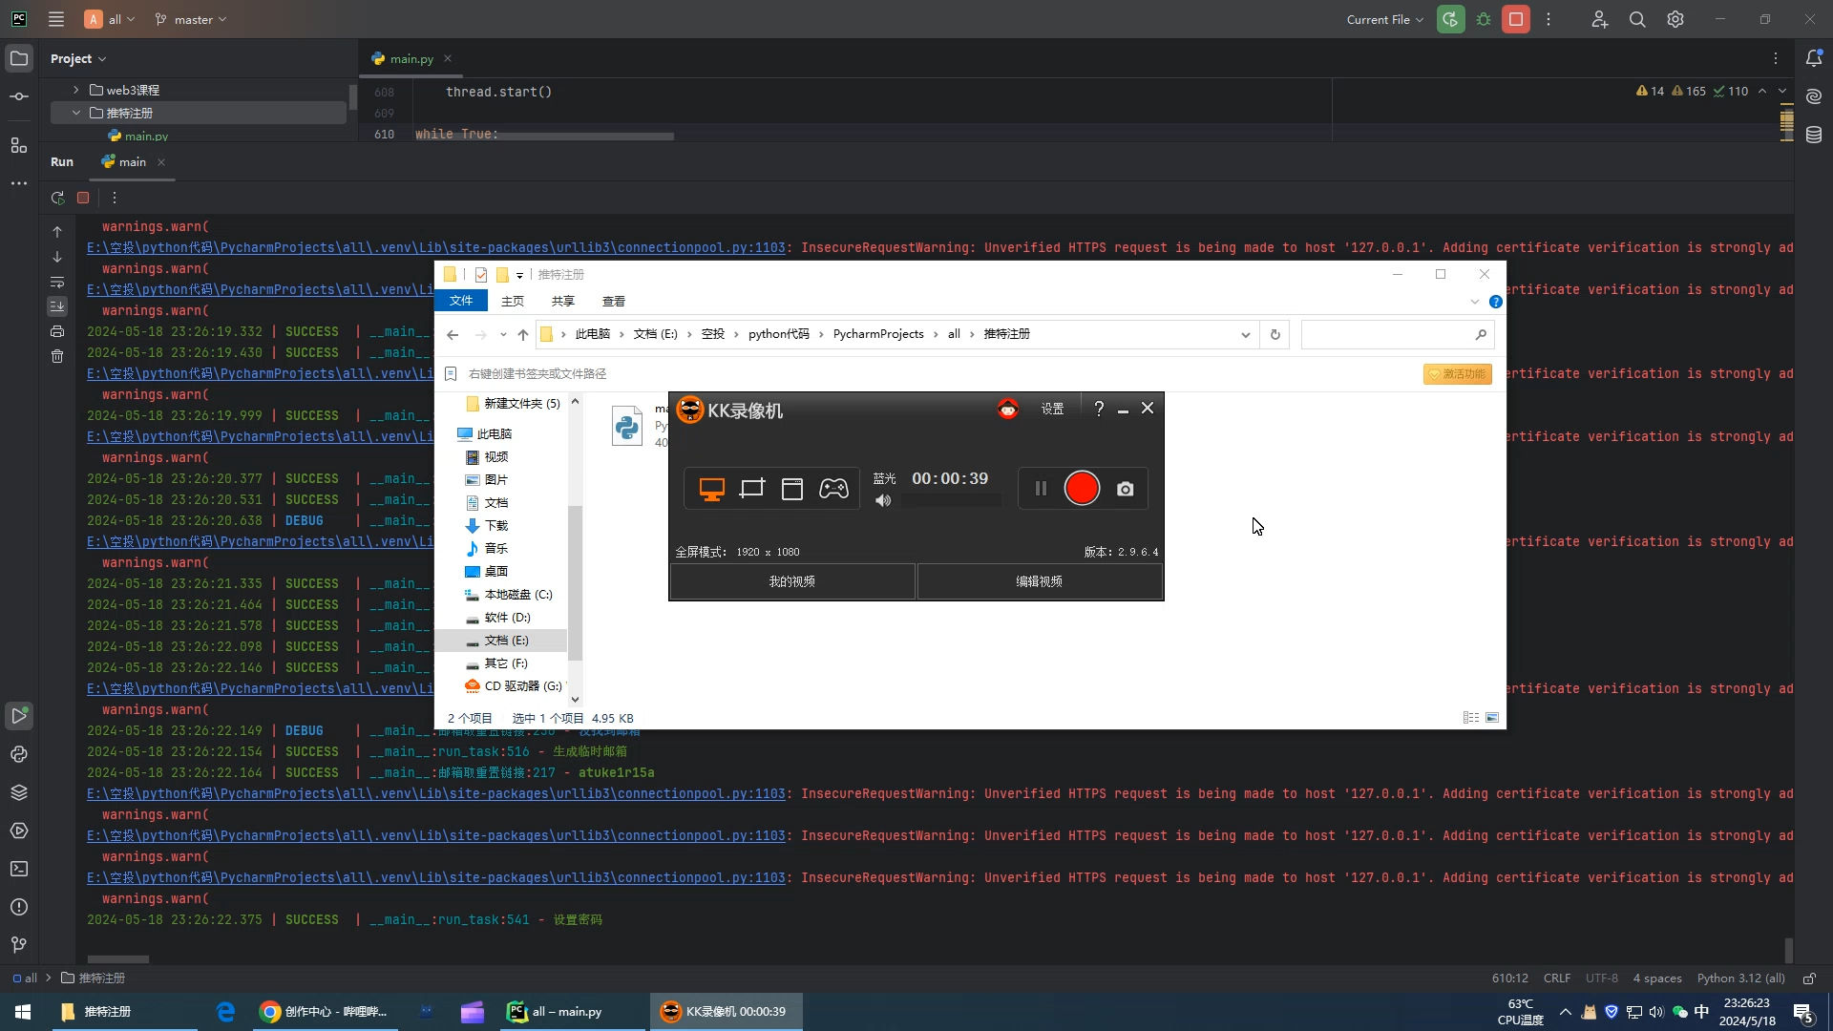Stop process in Run panel toolbar
1833x1031 pixels.
click(x=83, y=198)
